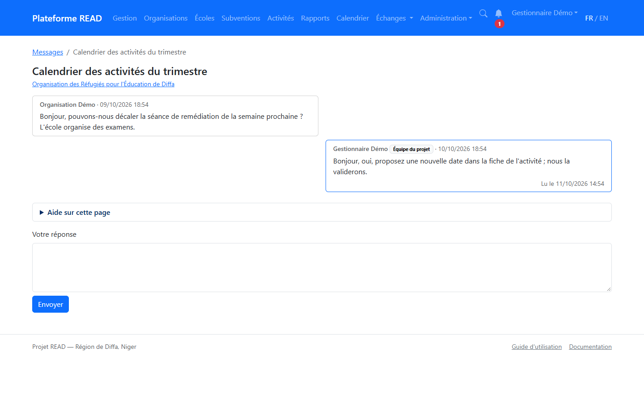Open Documentation footer link
644x402 pixels.
(x=590, y=347)
